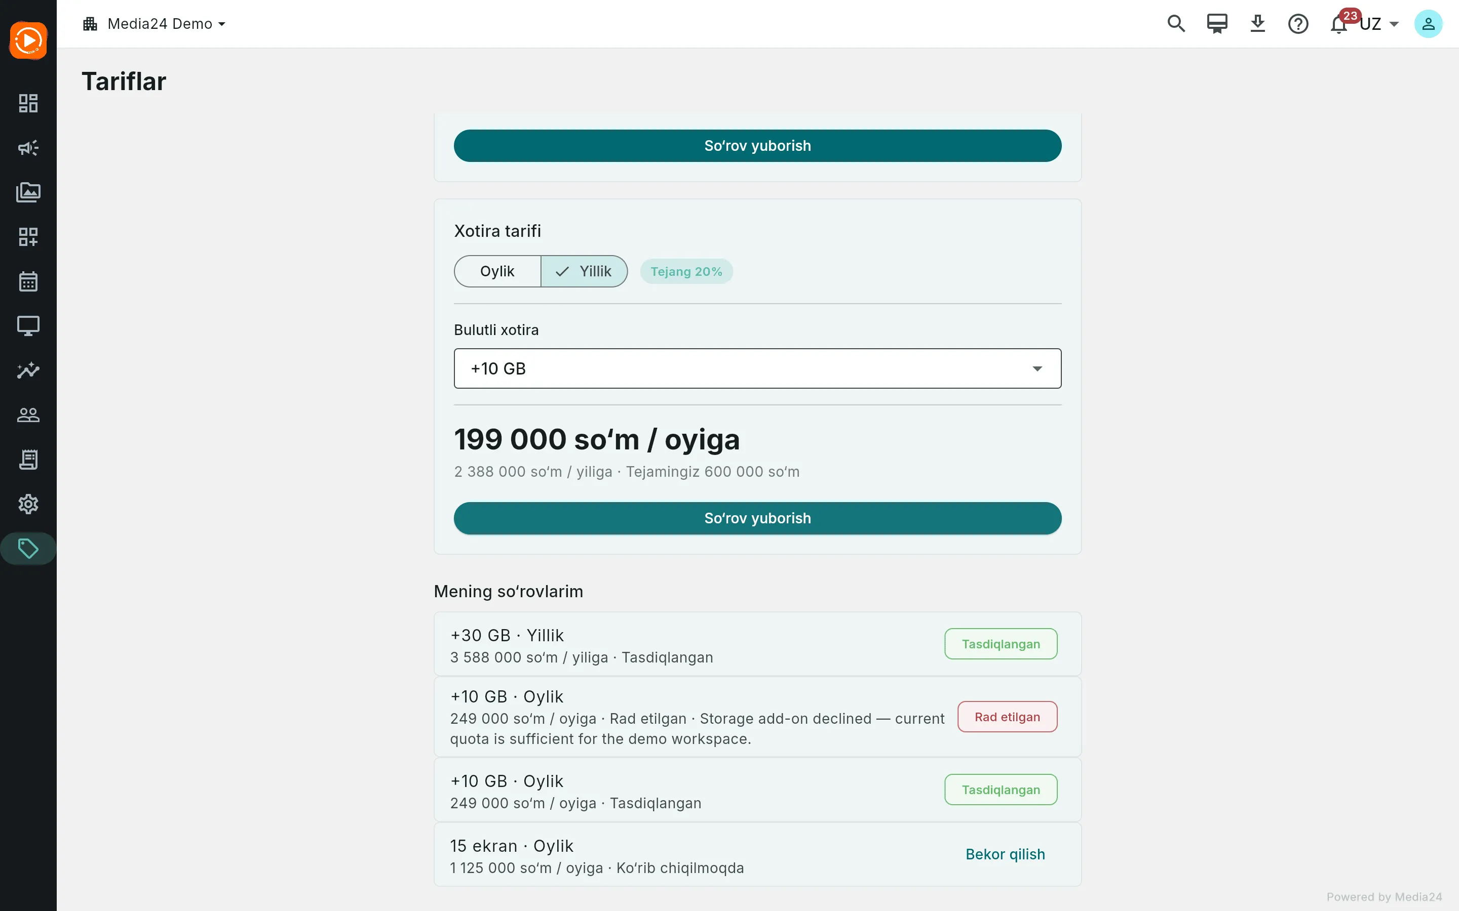Open the screens monitor icon in sidebar
This screenshot has width=1459, height=911.
coord(28,326)
